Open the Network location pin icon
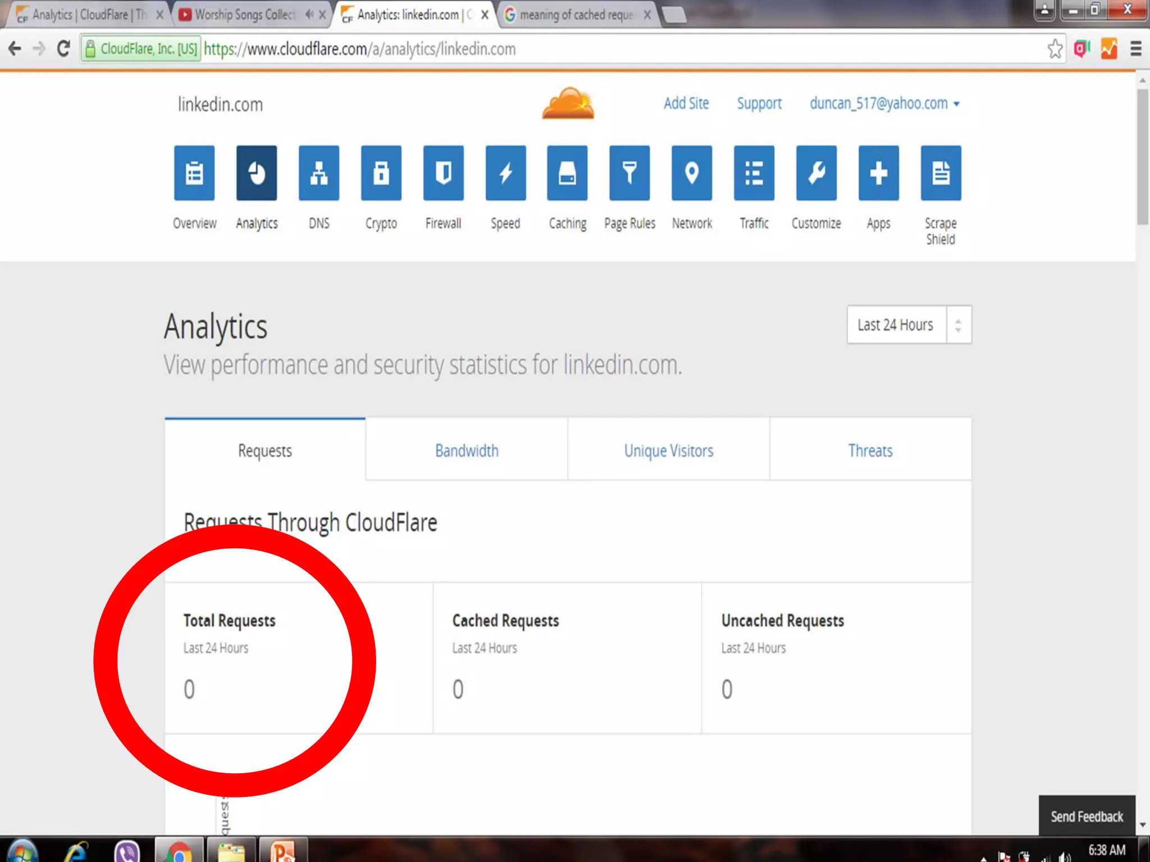 pos(692,173)
